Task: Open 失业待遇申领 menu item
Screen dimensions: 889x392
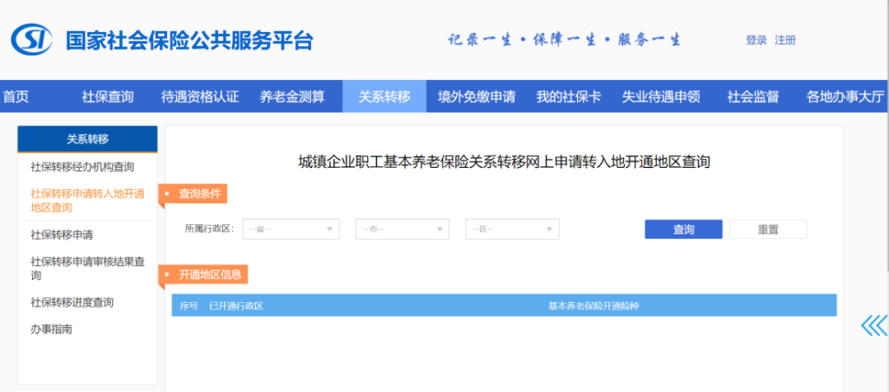Action: click(661, 96)
